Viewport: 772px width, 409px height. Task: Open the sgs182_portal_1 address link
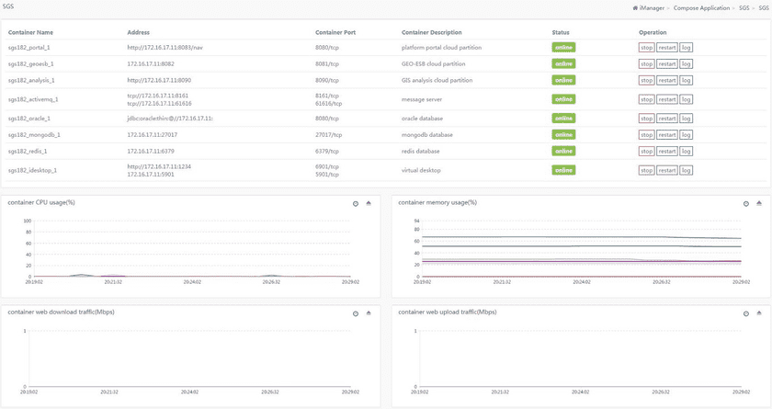[163, 47]
